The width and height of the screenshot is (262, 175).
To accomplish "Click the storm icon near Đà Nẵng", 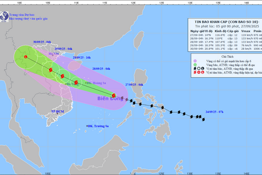I will [x=76, y=82].
